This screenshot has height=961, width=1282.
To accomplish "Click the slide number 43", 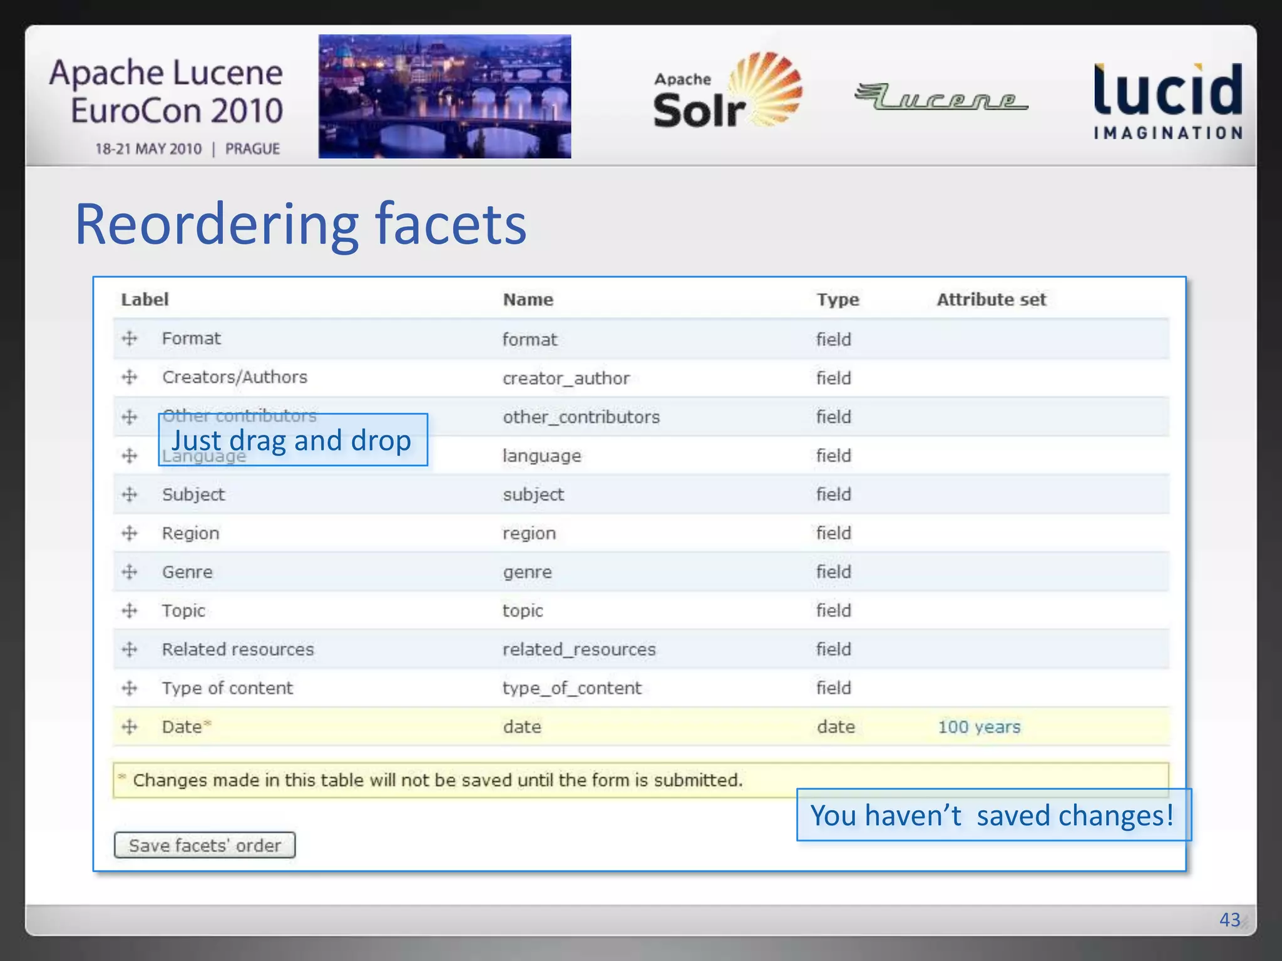I will tap(1229, 920).
